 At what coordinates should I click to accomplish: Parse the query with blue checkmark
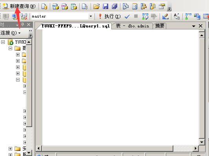coord(127,16)
